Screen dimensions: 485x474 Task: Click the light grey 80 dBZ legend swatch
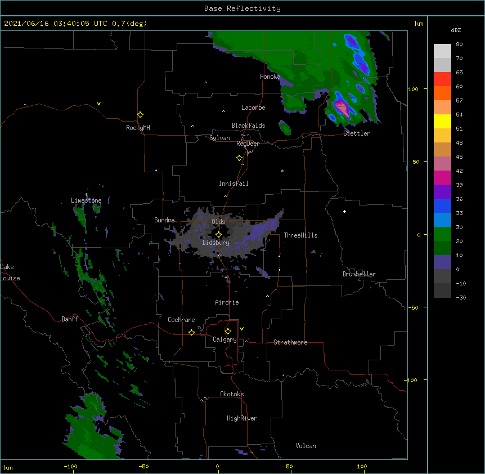pyautogui.click(x=442, y=51)
